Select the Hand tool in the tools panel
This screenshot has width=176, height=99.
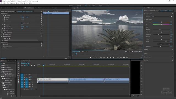tap(18, 81)
